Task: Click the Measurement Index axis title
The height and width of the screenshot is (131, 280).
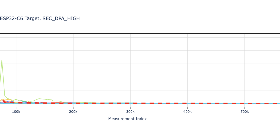Action: (x=127, y=119)
